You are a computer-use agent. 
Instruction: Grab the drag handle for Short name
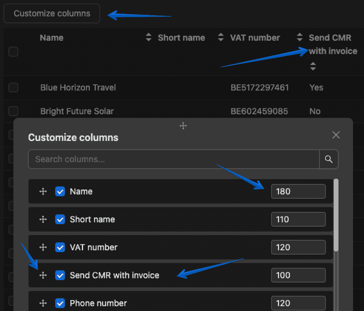pos(43,219)
